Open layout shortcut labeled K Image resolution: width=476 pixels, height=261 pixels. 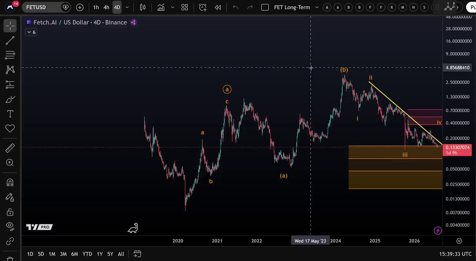392,7
